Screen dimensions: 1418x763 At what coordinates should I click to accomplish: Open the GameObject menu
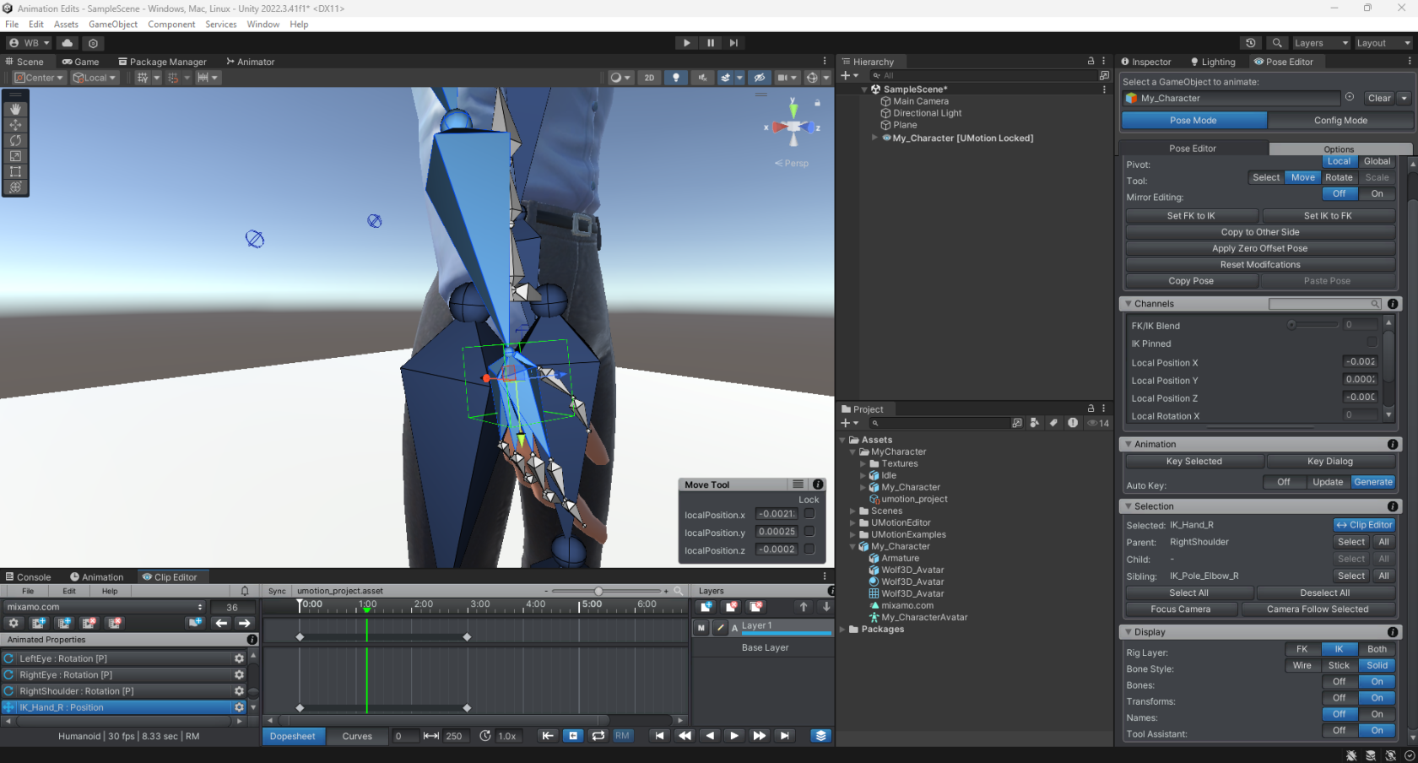(x=113, y=24)
